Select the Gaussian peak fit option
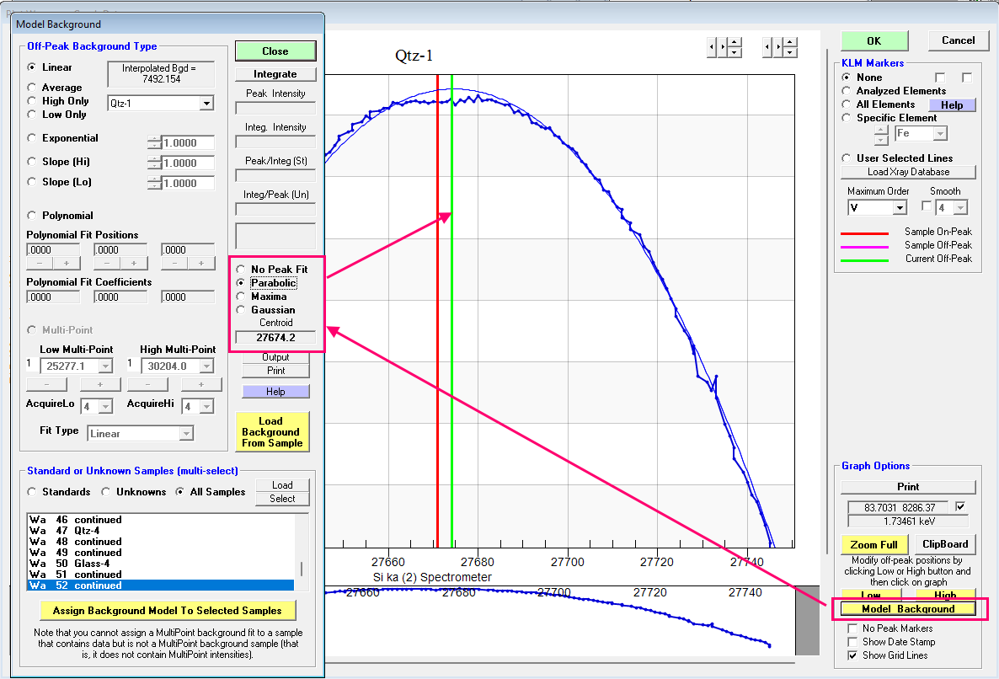 click(x=241, y=310)
